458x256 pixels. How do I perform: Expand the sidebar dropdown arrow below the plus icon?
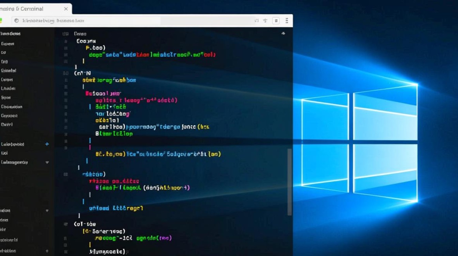pyautogui.click(x=47, y=162)
